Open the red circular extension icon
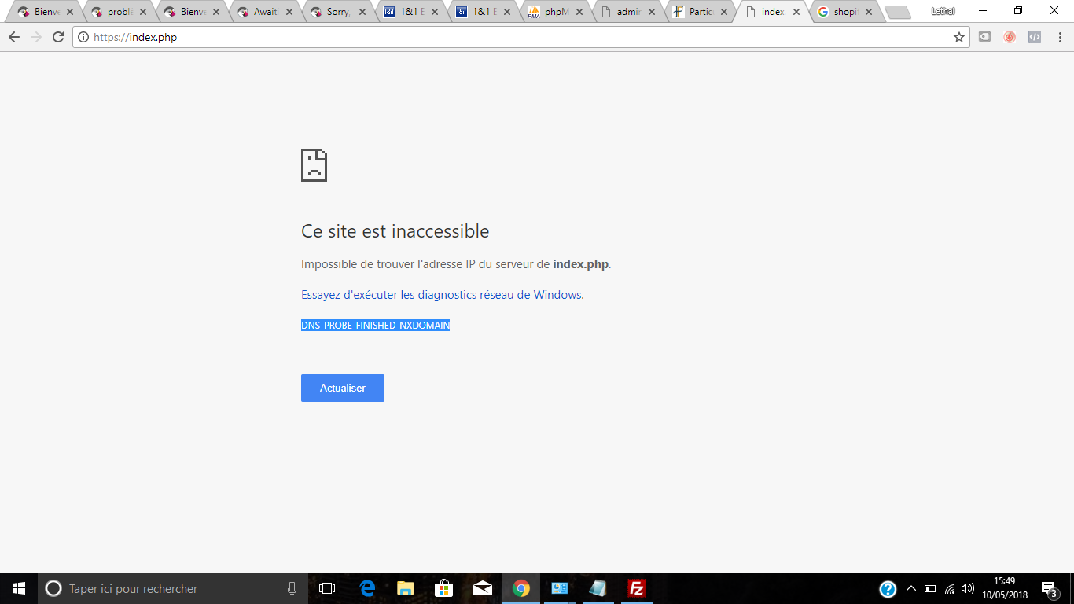The image size is (1074, 604). pos(1010,37)
